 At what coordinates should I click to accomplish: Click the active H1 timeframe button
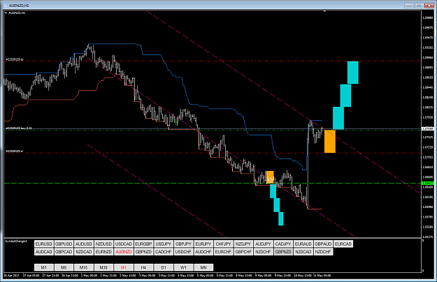coord(124,267)
